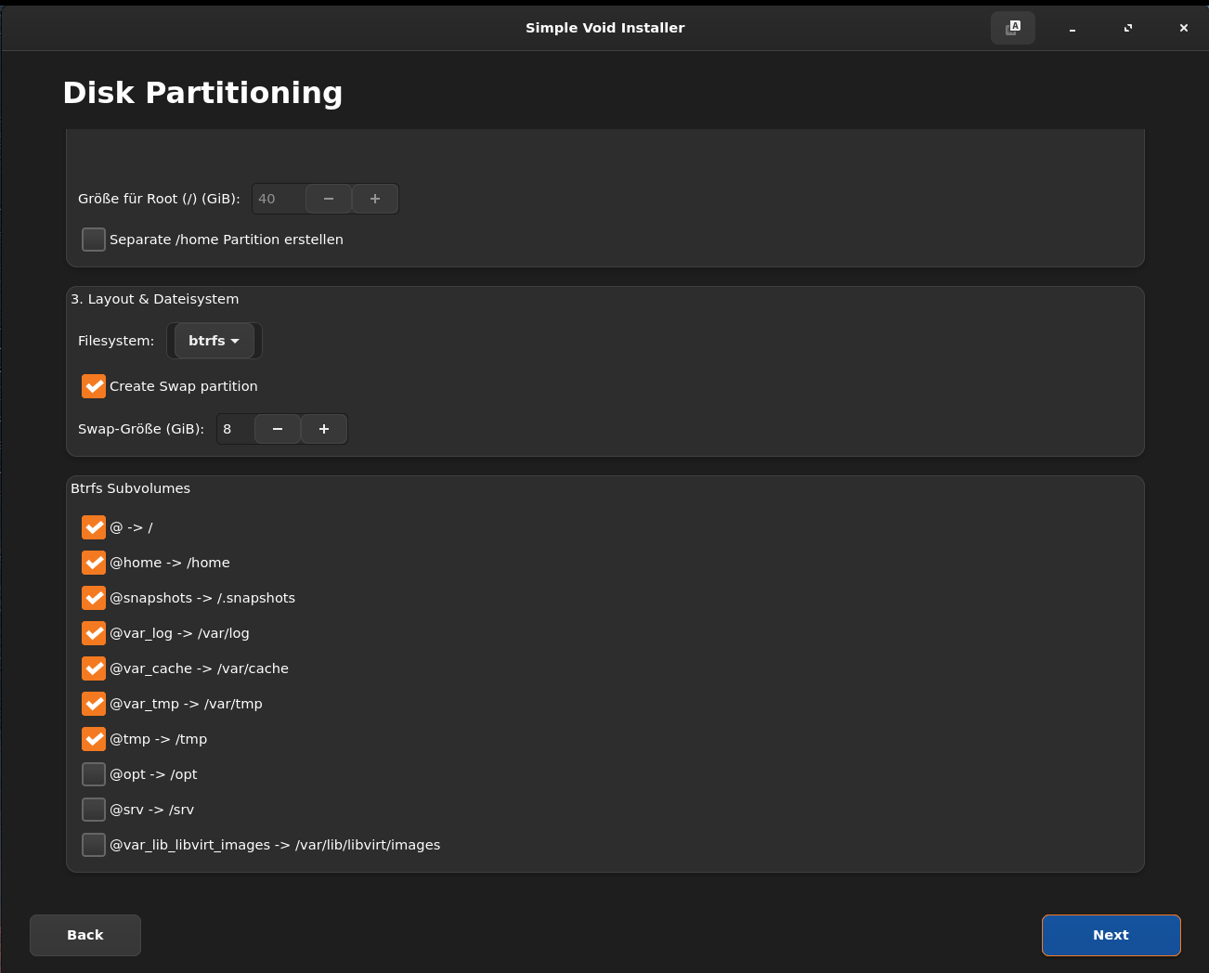The image size is (1209, 973).
Task: Enable @var_lib_libvirt_images subvolume
Action: (x=94, y=845)
